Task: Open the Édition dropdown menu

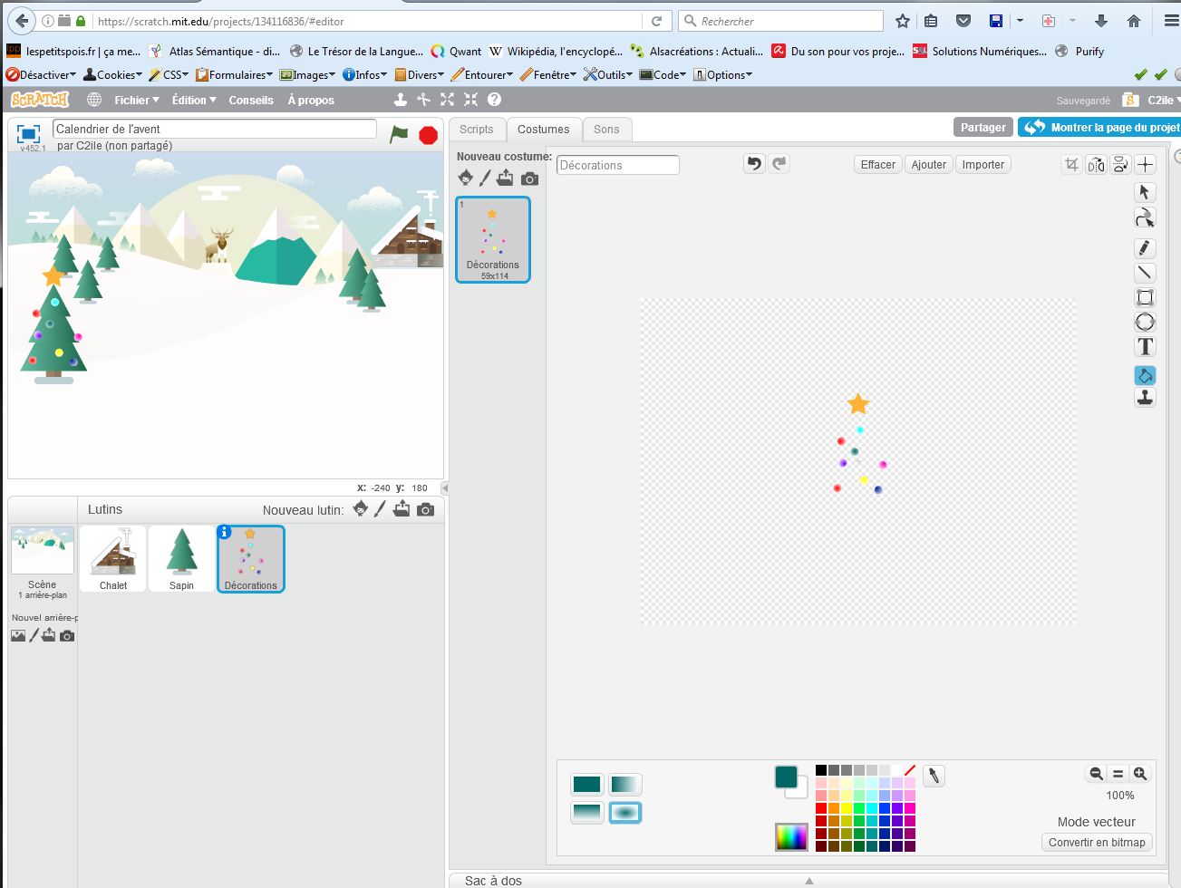Action: pyautogui.click(x=194, y=100)
